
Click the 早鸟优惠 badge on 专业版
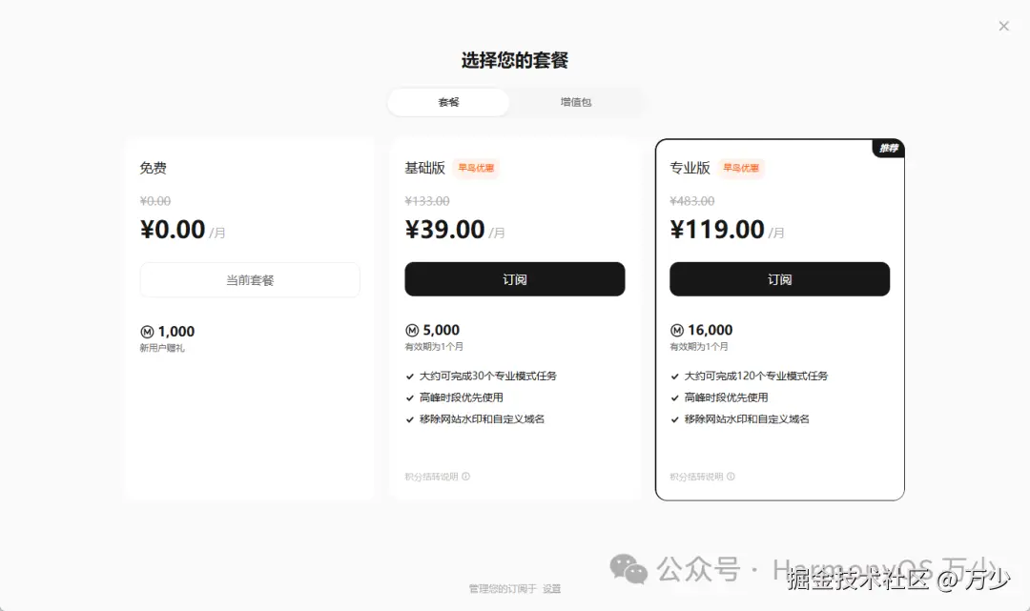pyautogui.click(x=741, y=168)
